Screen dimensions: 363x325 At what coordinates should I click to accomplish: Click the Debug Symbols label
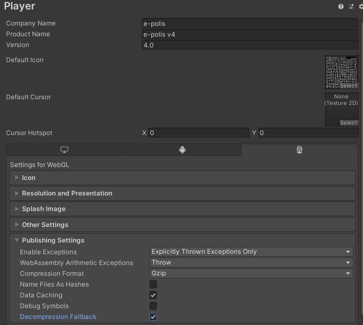(x=44, y=306)
